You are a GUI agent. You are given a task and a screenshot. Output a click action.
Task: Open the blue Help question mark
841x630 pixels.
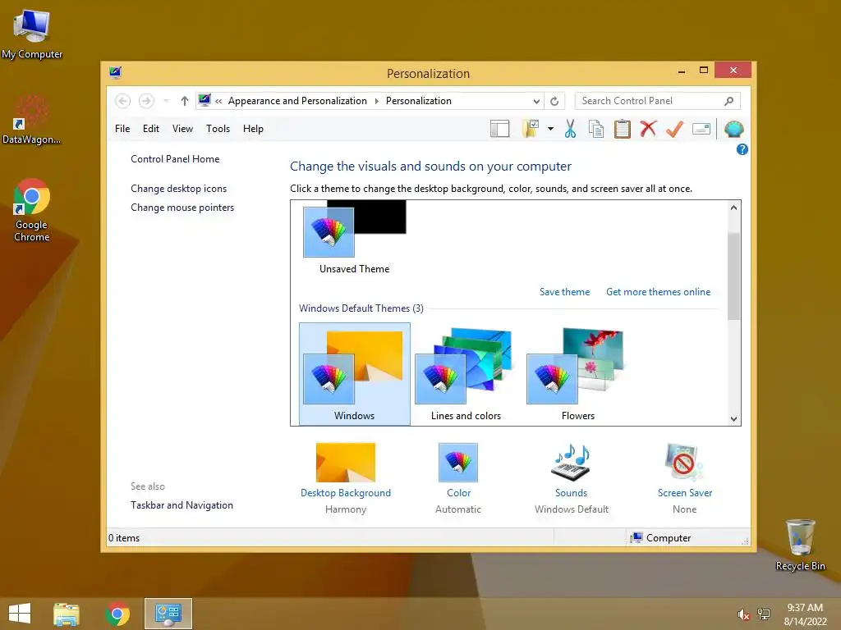tap(742, 149)
